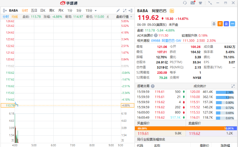This screenshot has height=147, width=238.
Task: Open the 15分 interval dropdown
Action: [x=91, y=10]
